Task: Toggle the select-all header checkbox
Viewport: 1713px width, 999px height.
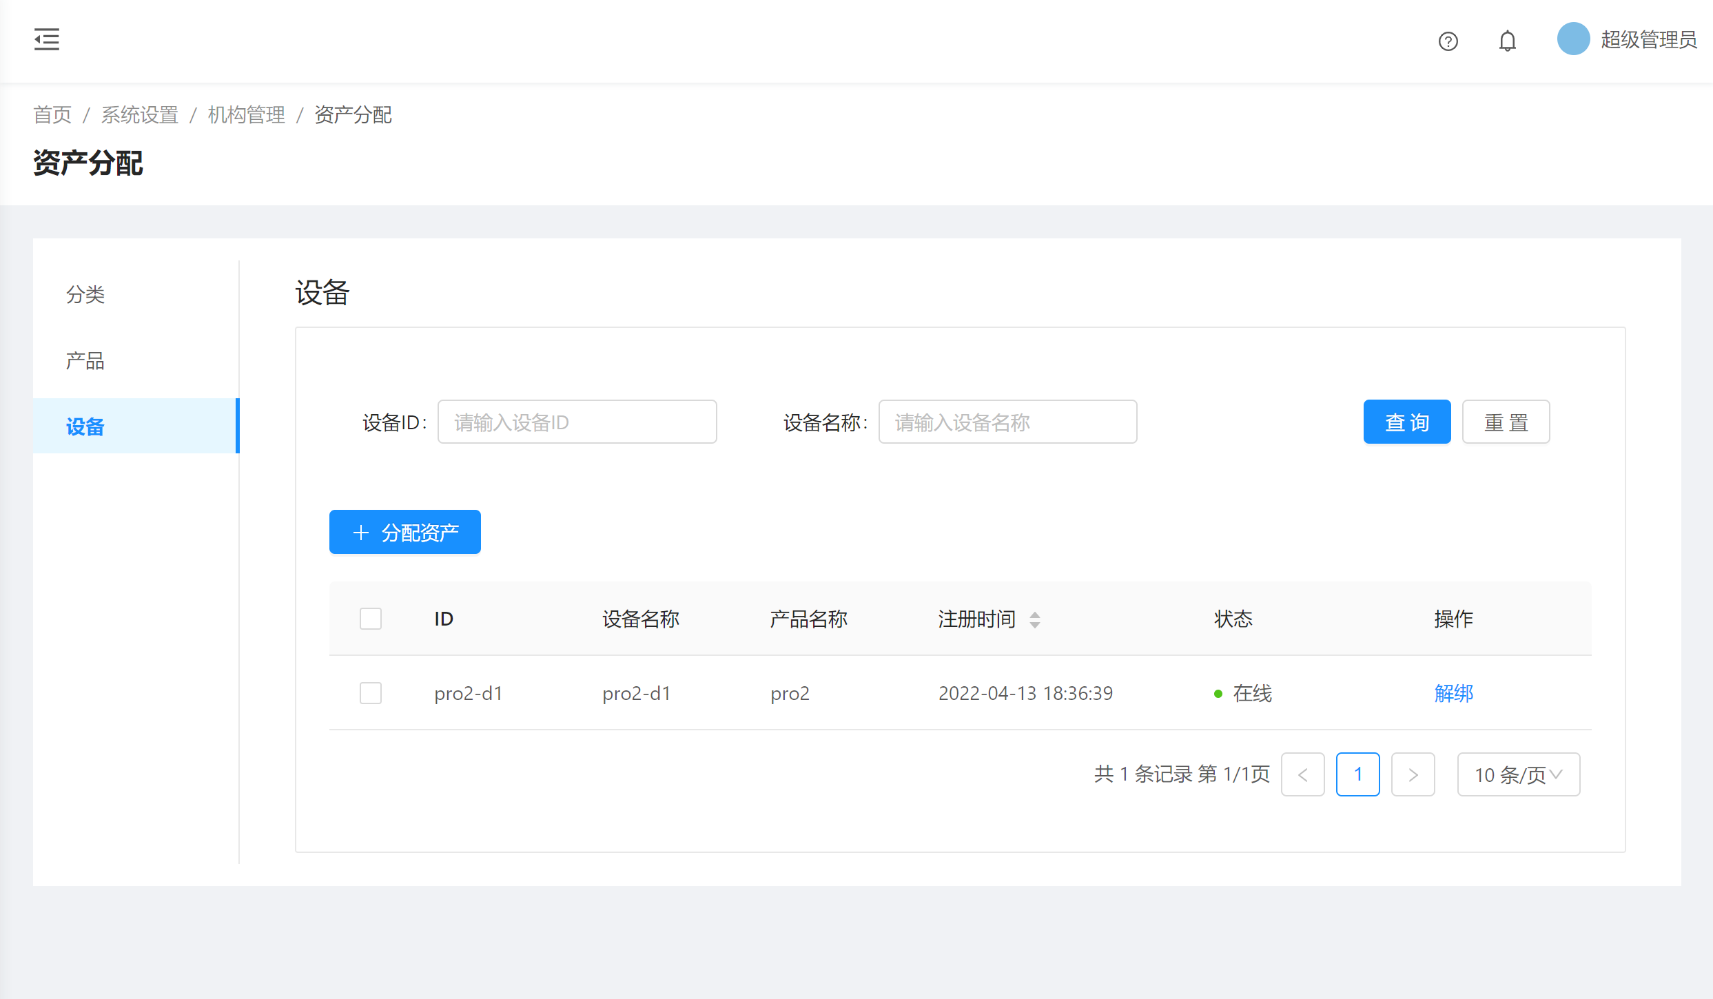Action: 371,619
